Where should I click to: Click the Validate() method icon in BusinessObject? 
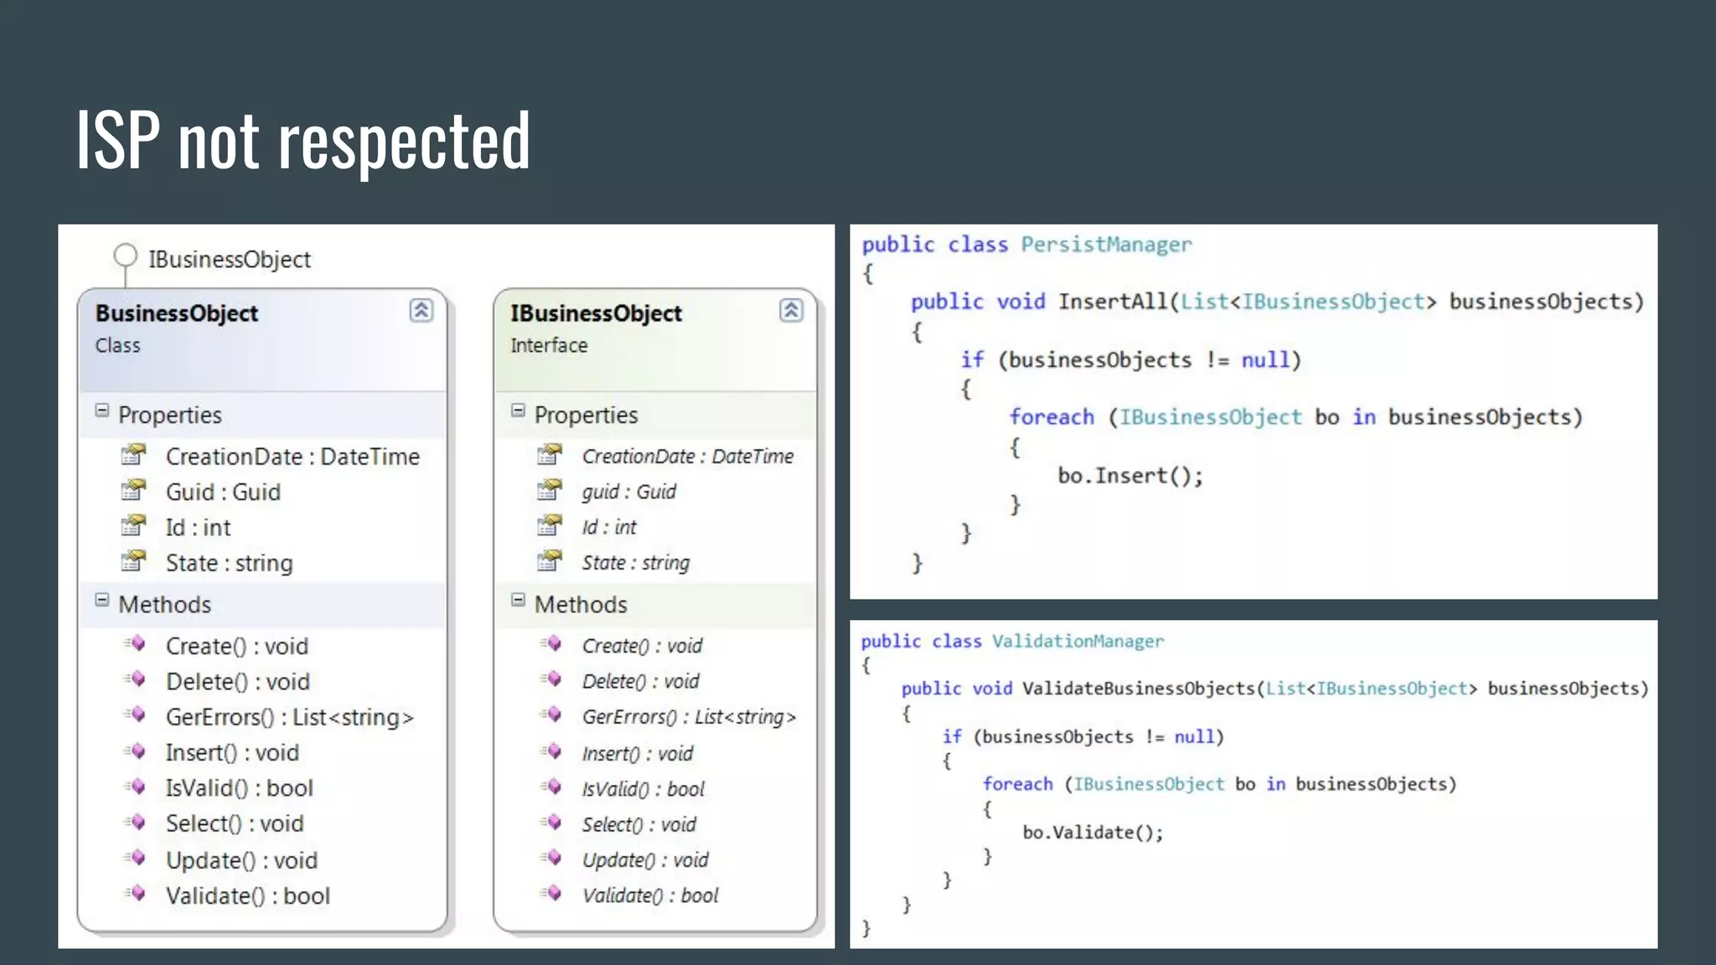(x=136, y=894)
